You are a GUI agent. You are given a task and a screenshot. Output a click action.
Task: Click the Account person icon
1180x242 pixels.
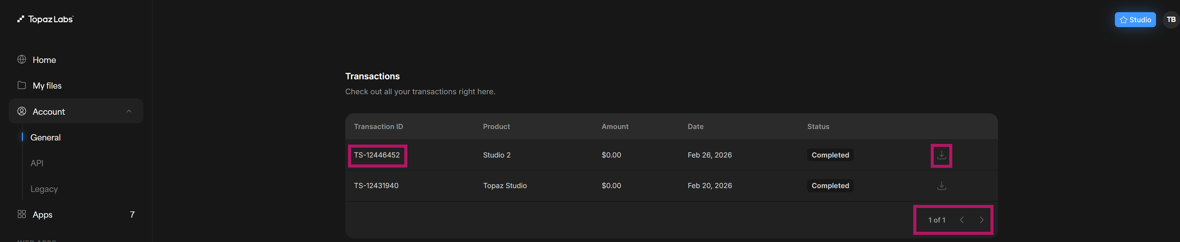(22, 111)
